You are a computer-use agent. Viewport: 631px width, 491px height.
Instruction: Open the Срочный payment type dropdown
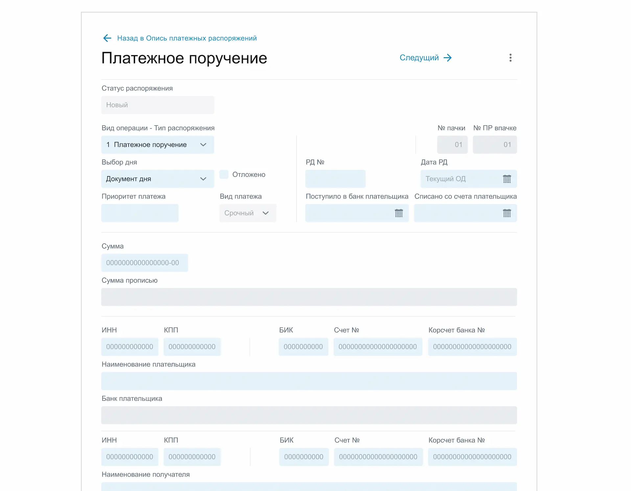point(247,213)
